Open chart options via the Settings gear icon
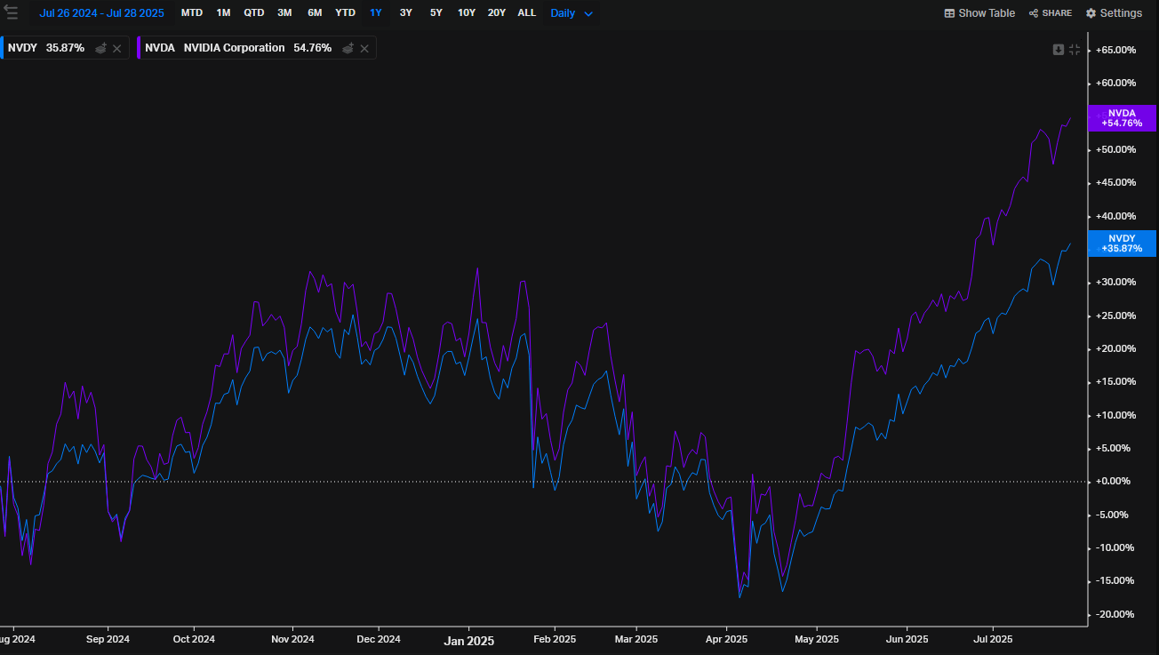 tap(1114, 12)
